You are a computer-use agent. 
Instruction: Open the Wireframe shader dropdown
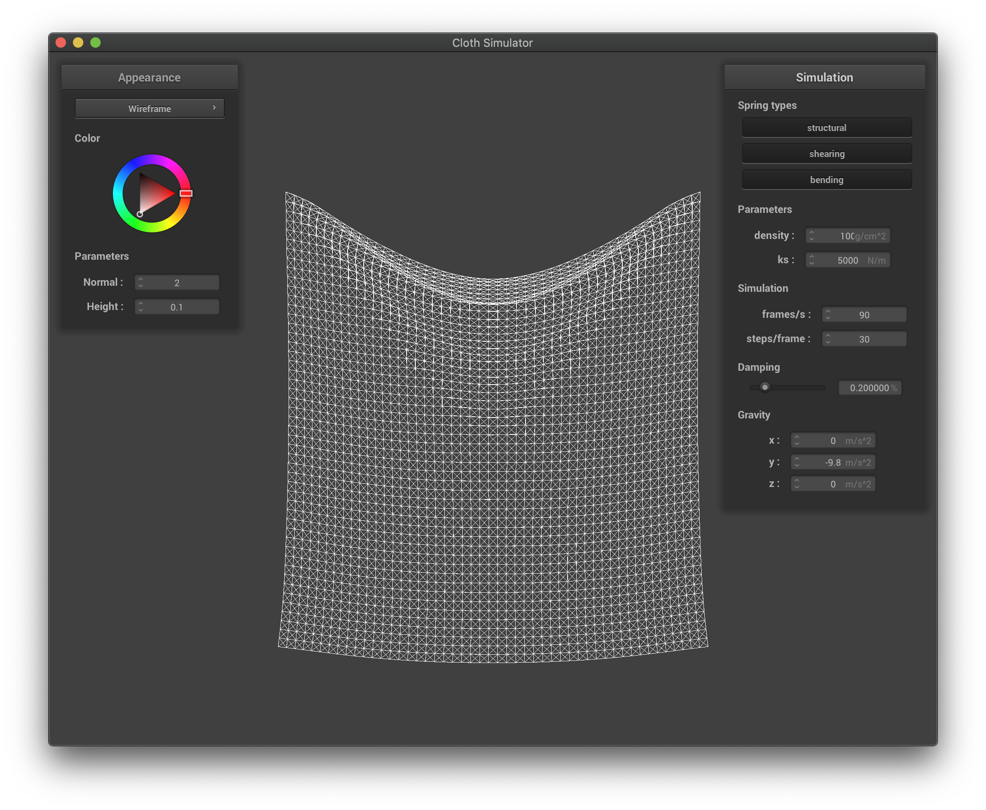[149, 108]
